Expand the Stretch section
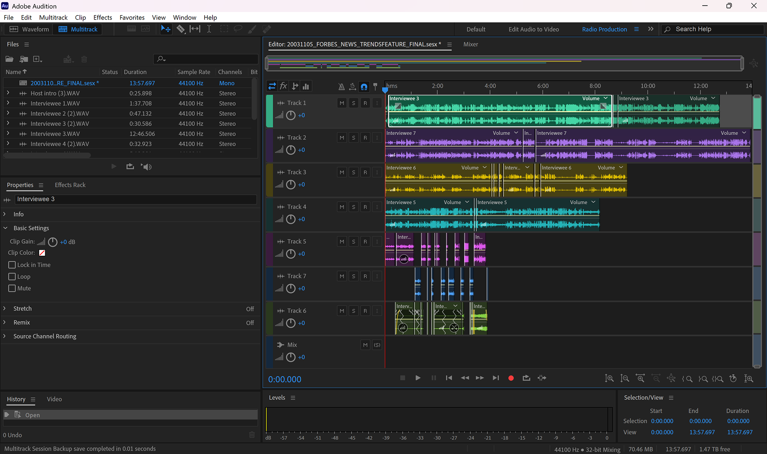This screenshot has height=454, width=767. coord(5,309)
